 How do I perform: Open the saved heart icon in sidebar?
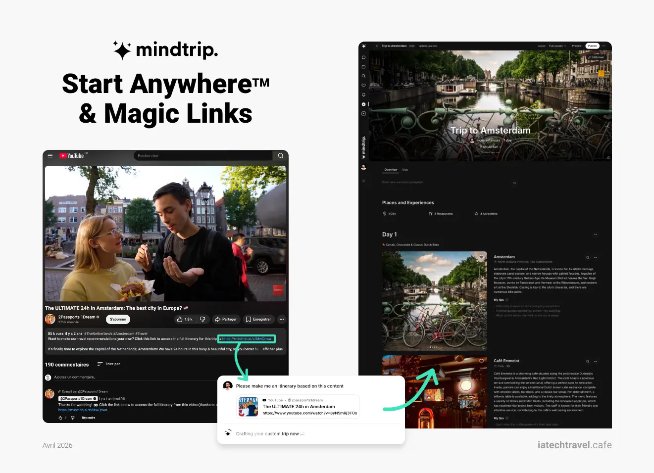coord(363,85)
